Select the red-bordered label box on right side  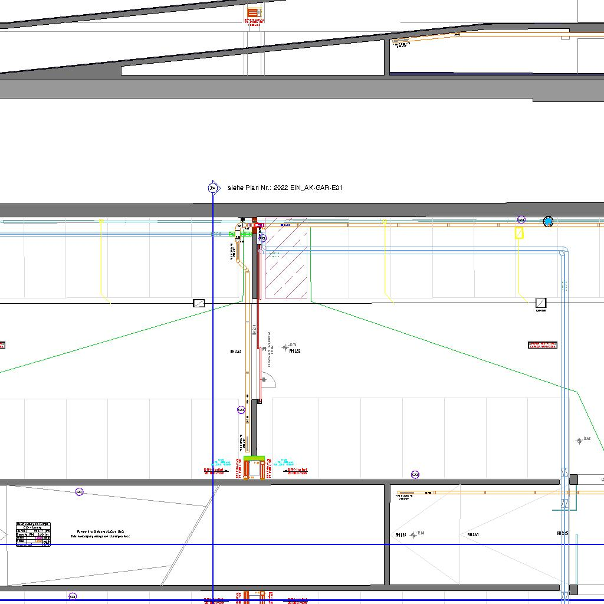coord(542,345)
